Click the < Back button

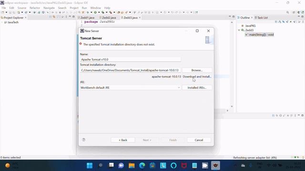(x=123, y=140)
